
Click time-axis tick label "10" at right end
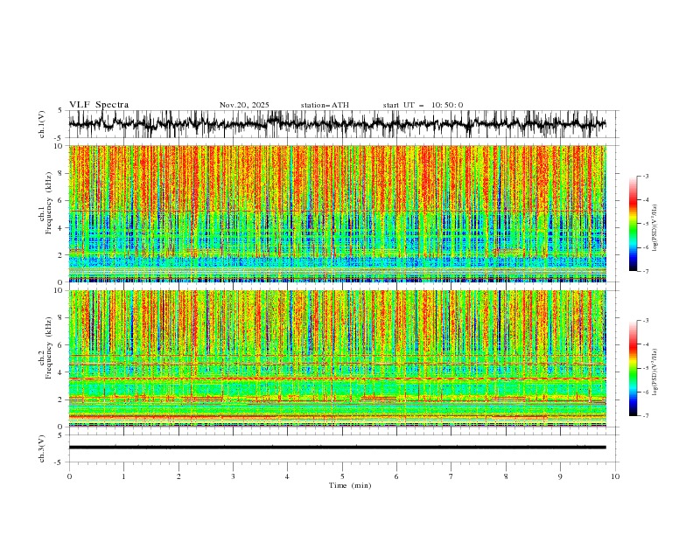(615, 476)
